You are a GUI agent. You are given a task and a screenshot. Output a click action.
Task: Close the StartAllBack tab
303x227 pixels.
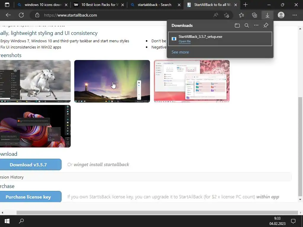coord(236,5)
